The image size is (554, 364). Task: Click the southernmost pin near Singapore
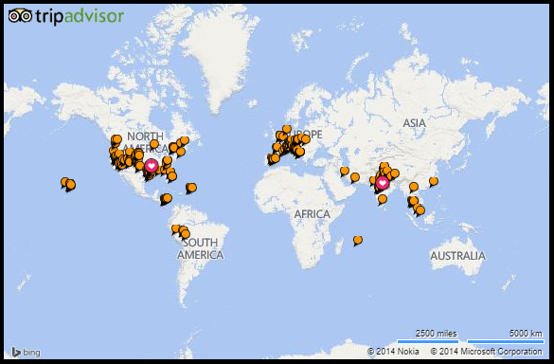pos(420,210)
